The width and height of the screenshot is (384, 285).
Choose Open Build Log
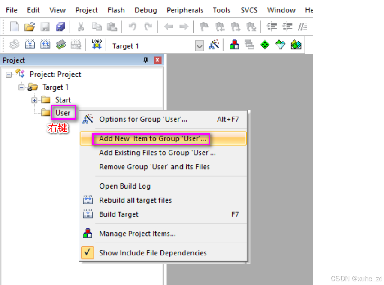point(163,186)
